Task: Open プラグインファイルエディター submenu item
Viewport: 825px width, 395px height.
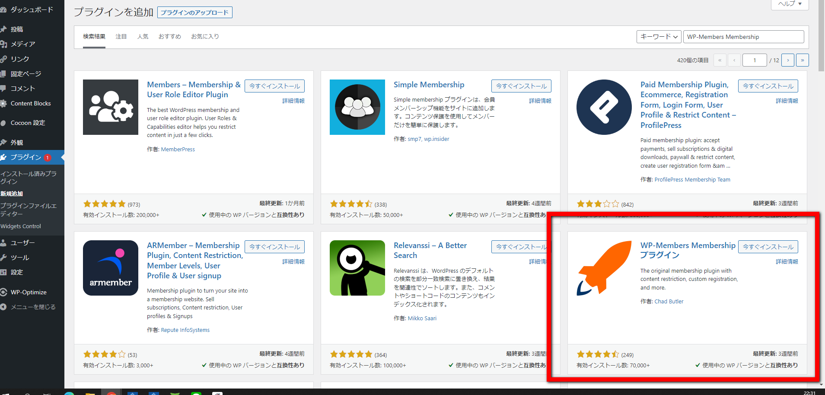Action: point(29,210)
